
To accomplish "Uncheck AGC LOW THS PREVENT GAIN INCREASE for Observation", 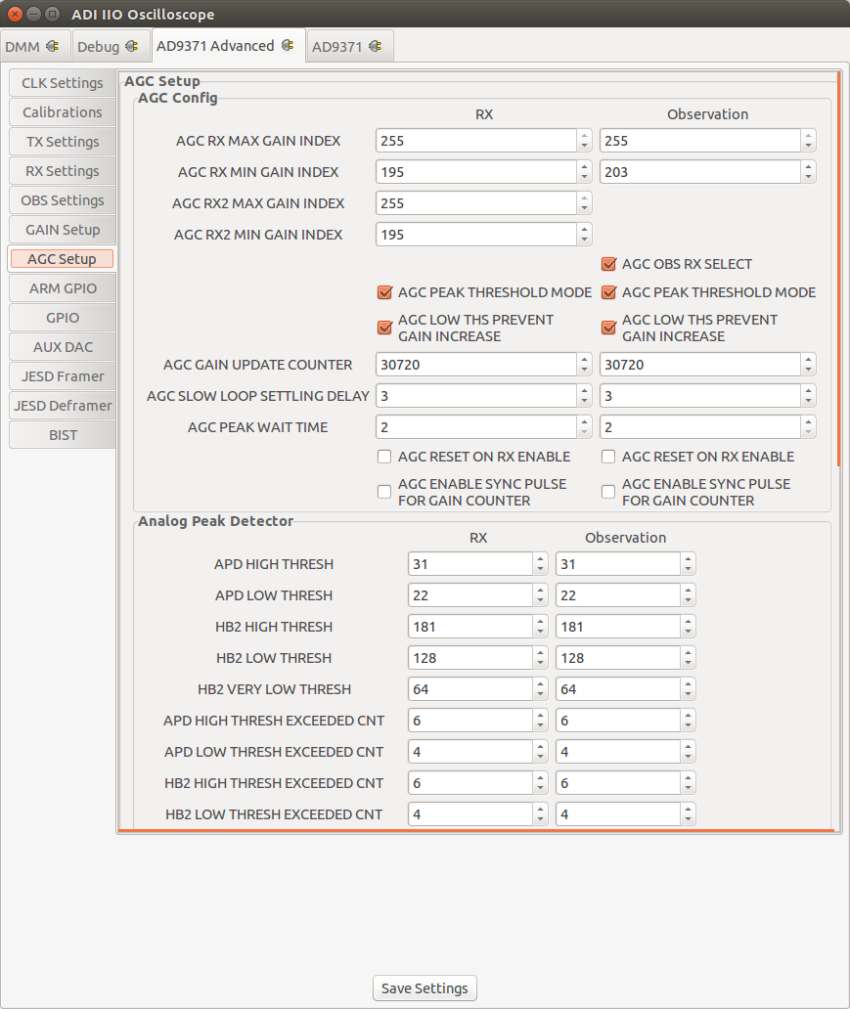I will tap(608, 328).
